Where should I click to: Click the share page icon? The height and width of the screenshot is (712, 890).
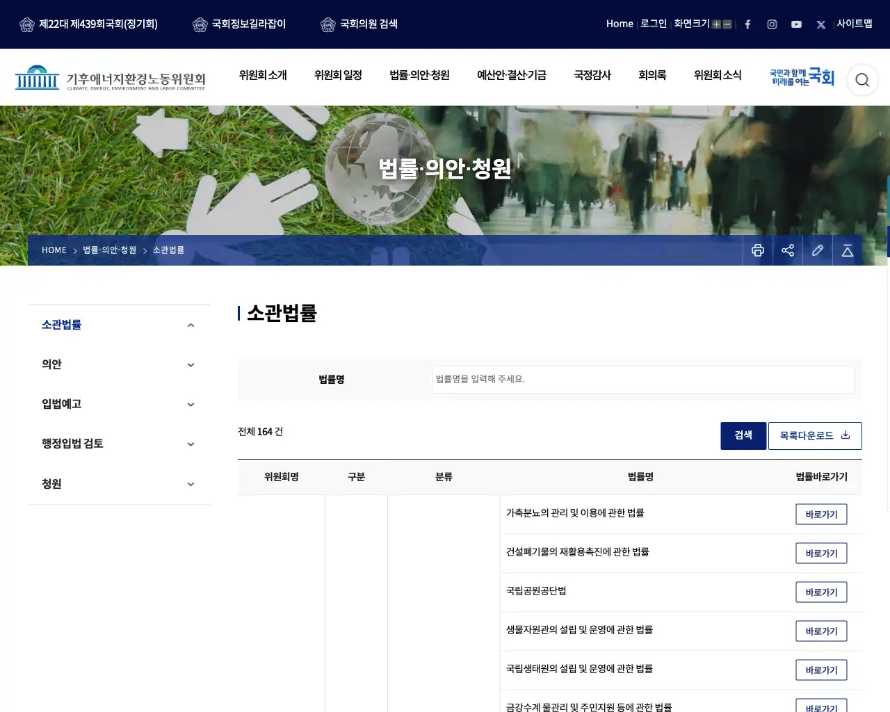point(788,250)
